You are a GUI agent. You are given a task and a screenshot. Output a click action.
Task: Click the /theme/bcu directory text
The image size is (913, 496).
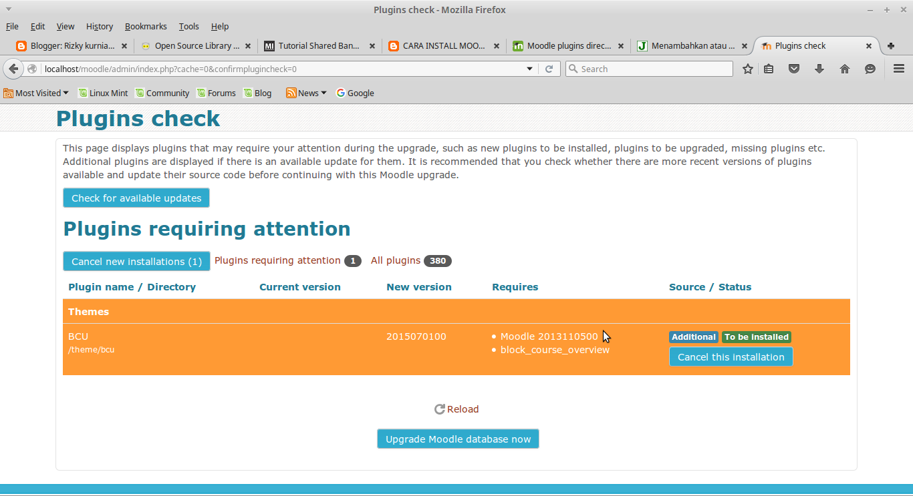[x=92, y=350]
